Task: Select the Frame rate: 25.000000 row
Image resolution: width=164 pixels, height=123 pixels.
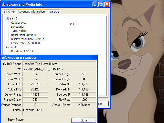Action: pos(25,43)
